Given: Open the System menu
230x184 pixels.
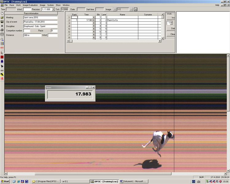Looking at the screenshot, I should point(50,5).
